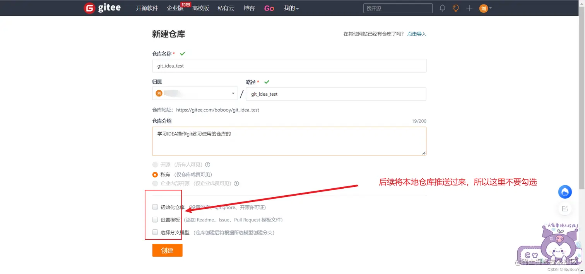
Task: Open the notification bell icon
Action: (x=442, y=8)
